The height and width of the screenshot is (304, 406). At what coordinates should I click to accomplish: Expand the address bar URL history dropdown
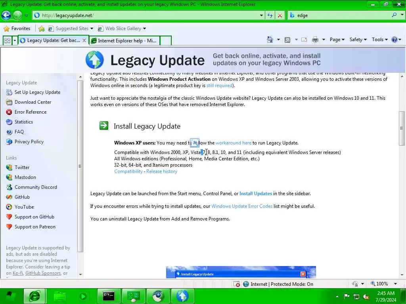pyautogui.click(x=261, y=15)
